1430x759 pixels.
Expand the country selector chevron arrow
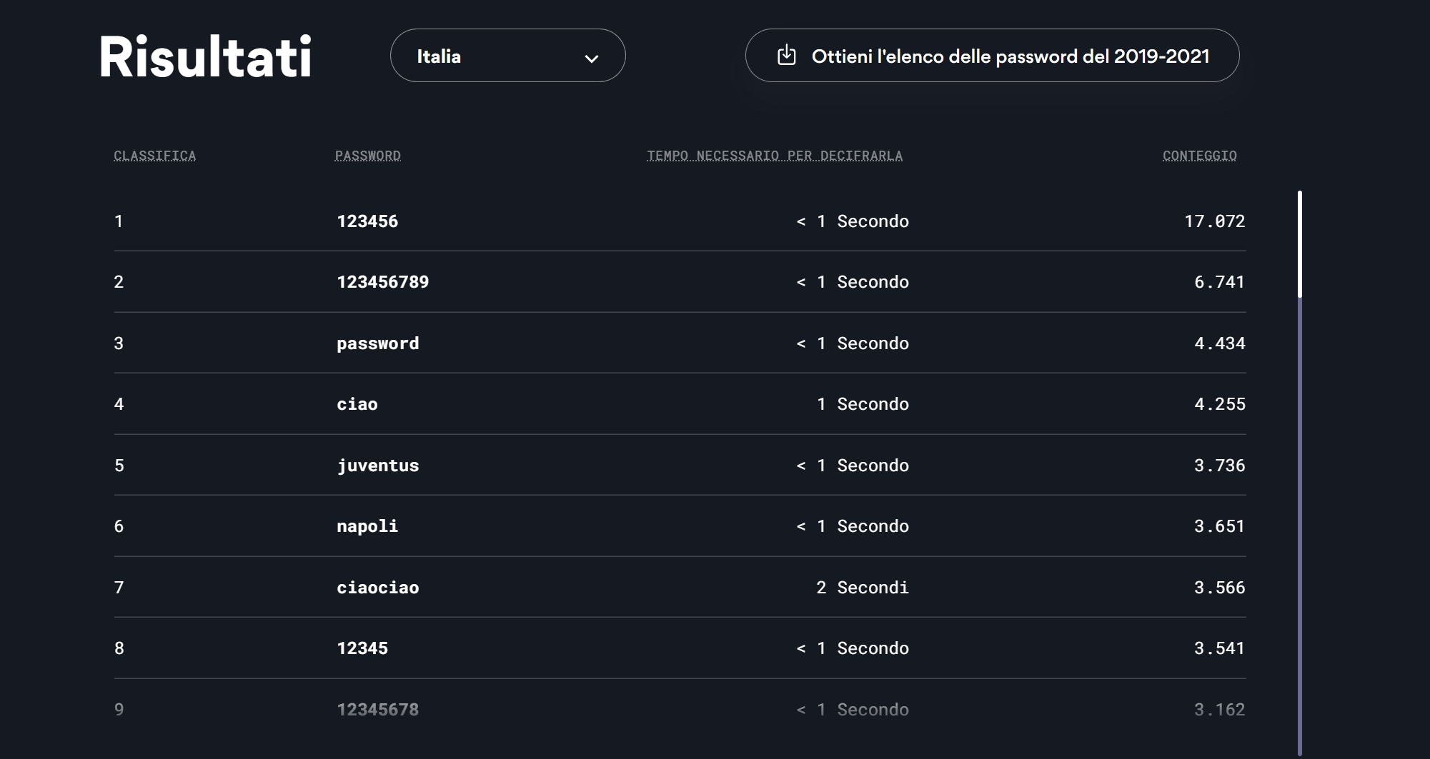[x=591, y=59]
